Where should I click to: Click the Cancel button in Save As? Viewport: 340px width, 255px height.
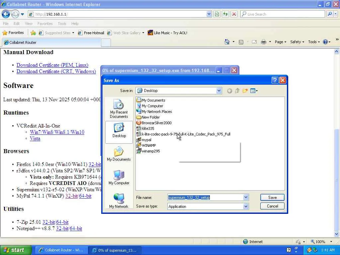(272, 206)
